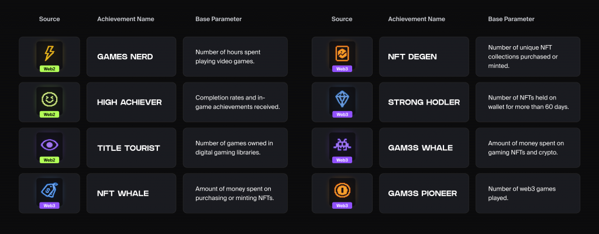Open the HIGH ACHIEVER achievement card

[x=132, y=102]
